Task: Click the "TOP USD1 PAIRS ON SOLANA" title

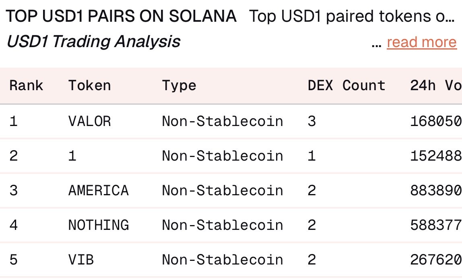Action: pyautogui.click(x=122, y=17)
